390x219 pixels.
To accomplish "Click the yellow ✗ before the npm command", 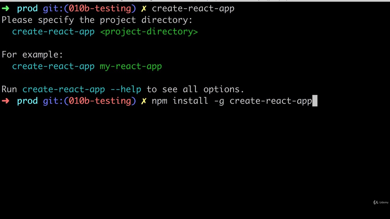I will [x=144, y=101].
